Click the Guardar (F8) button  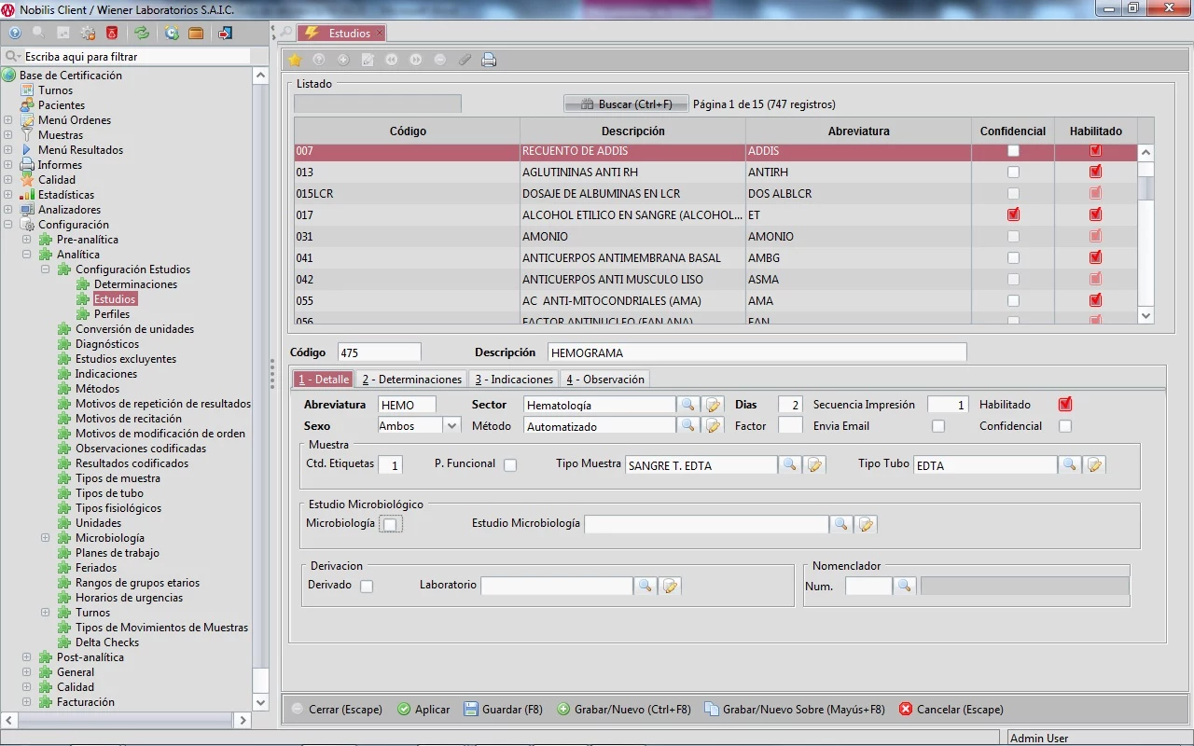point(503,710)
